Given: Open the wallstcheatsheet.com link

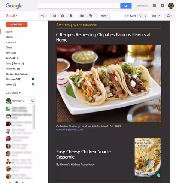Looking at the screenshot, I should [x=69, y=130].
